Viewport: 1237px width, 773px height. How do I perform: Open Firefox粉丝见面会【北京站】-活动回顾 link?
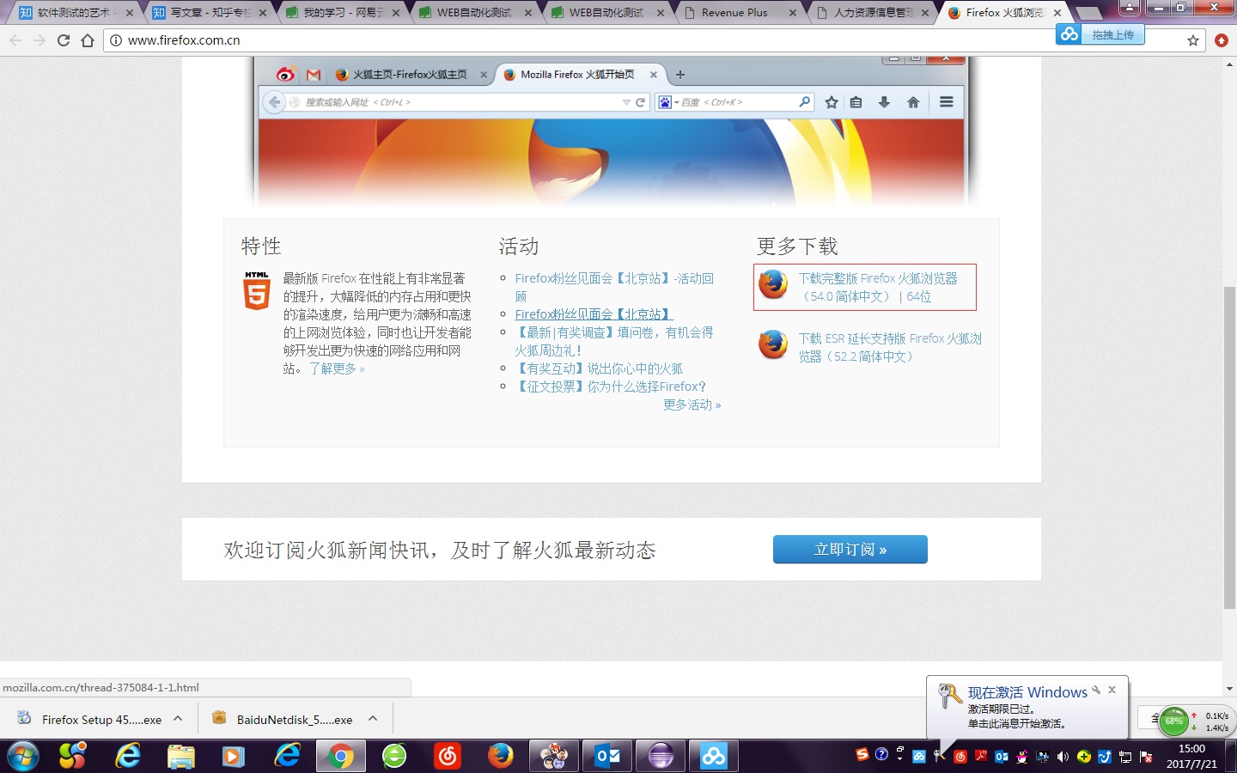614,287
